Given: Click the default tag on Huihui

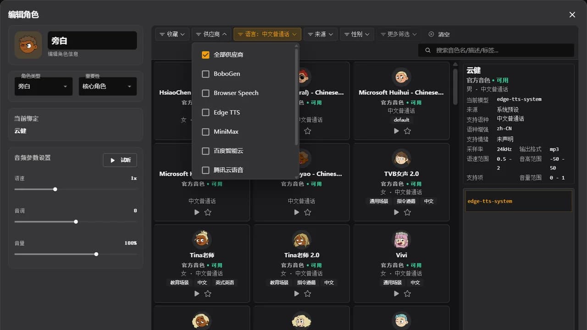Looking at the screenshot, I should (401, 120).
